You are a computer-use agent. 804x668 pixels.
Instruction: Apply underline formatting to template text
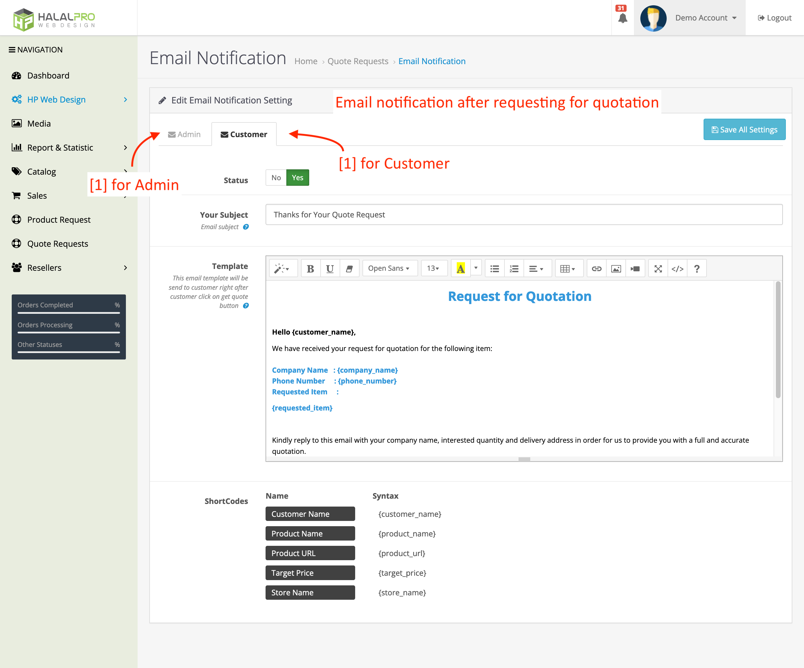[330, 268]
